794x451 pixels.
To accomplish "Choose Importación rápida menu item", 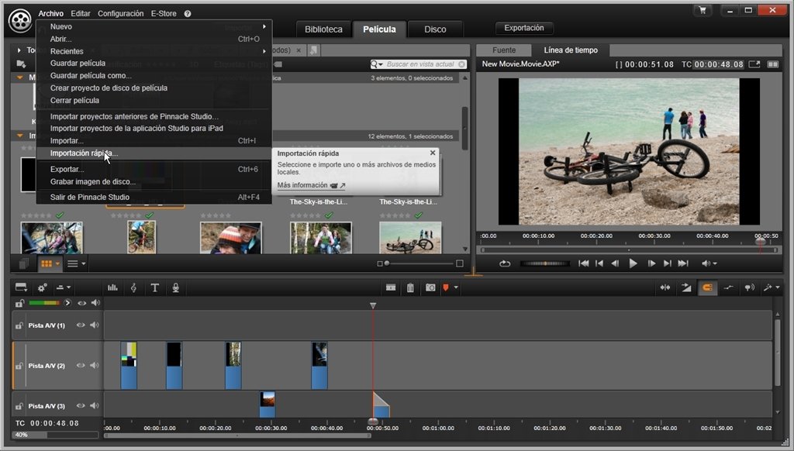I will click(154, 153).
